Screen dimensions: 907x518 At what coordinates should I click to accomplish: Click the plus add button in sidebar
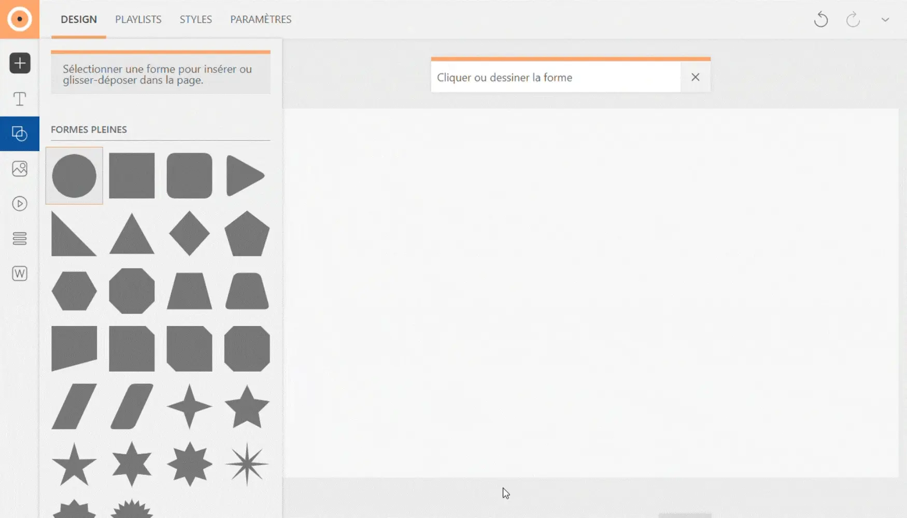coord(20,63)
